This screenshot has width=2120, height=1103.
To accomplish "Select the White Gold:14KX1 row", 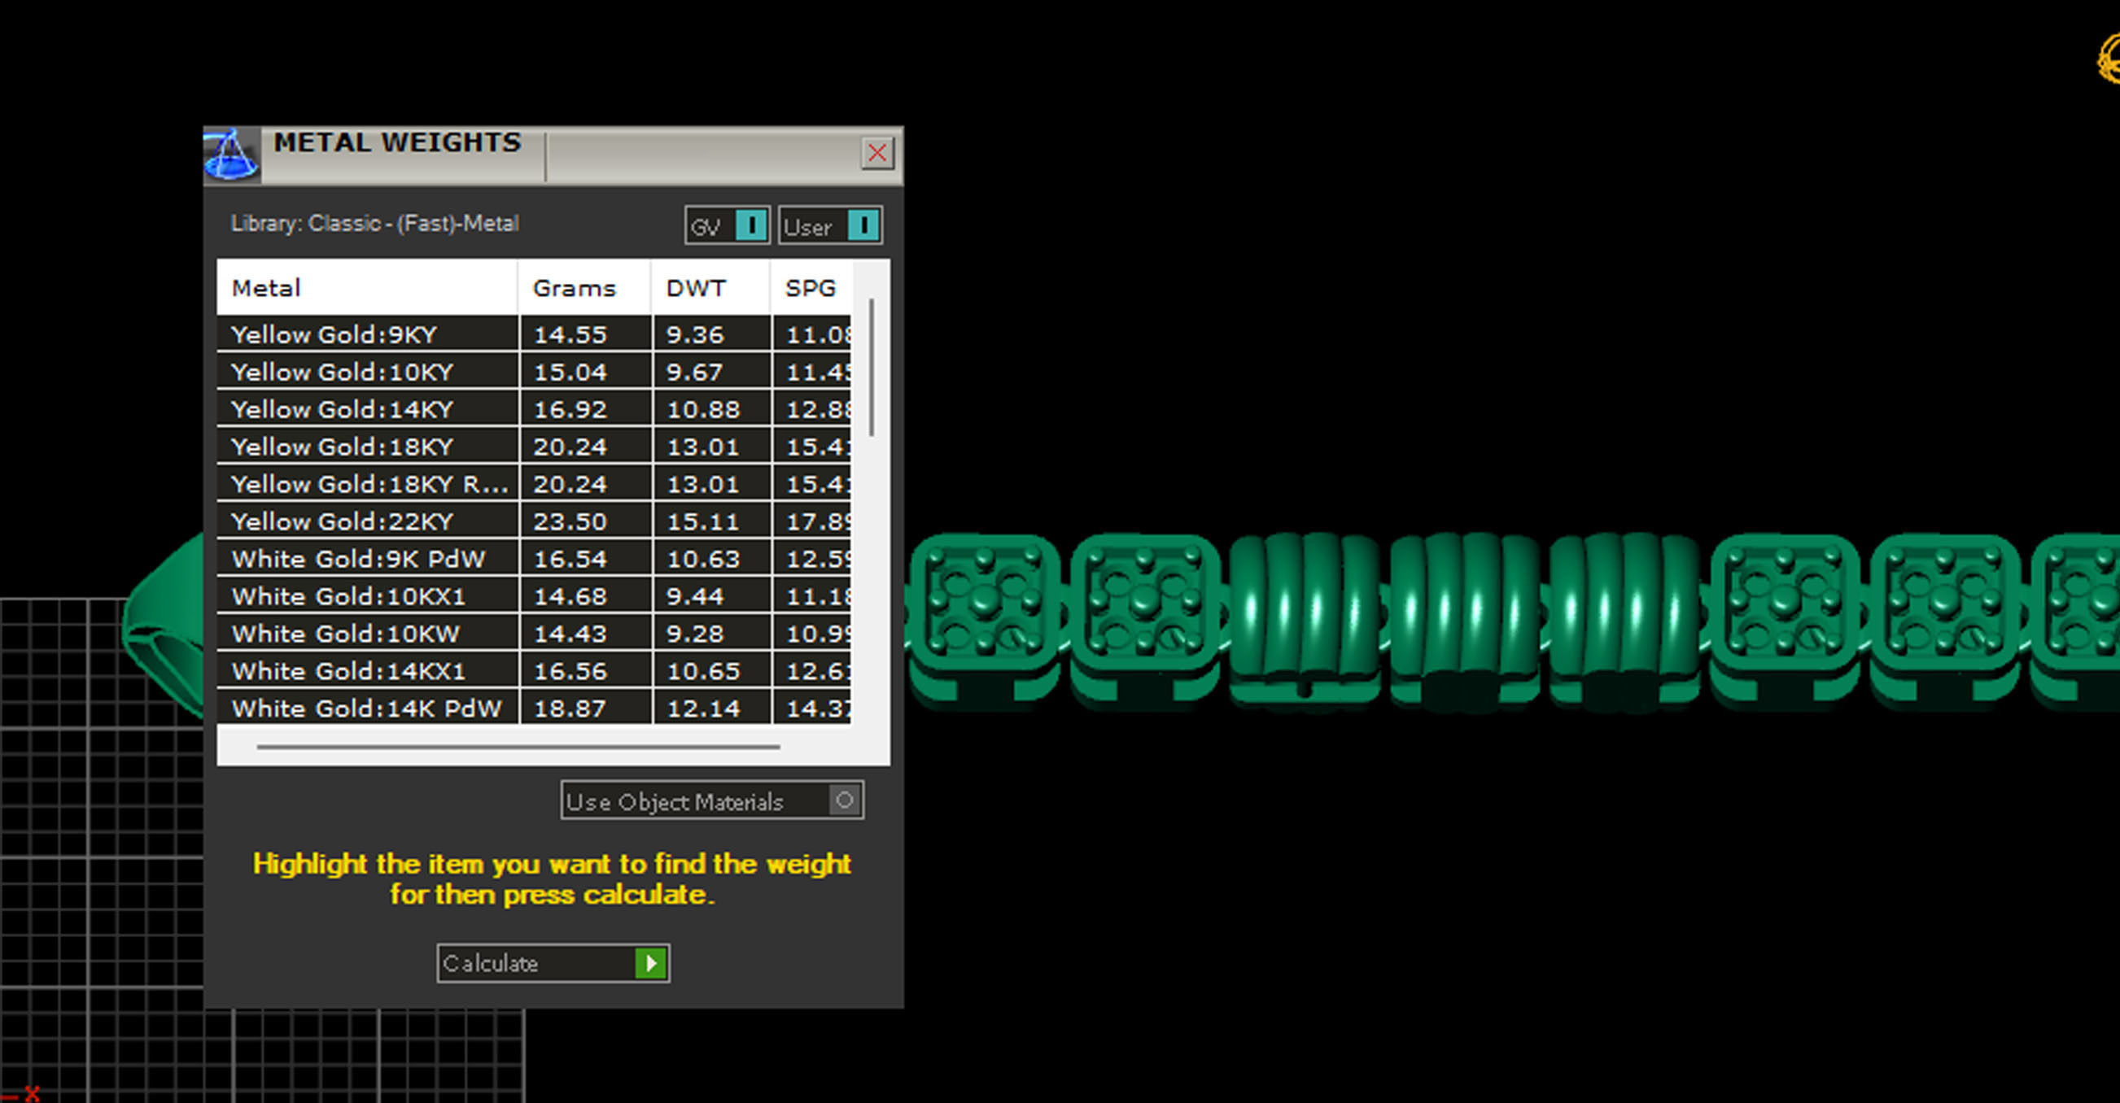I will tap(348, 671).
